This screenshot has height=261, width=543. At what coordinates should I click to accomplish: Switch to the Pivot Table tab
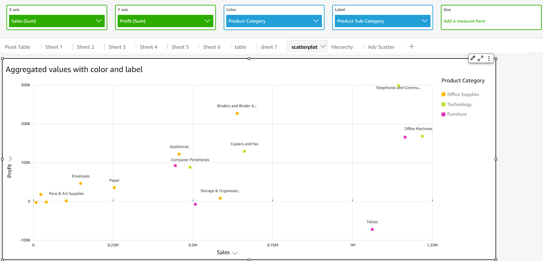pyautogui.click(x=17, y=47)
